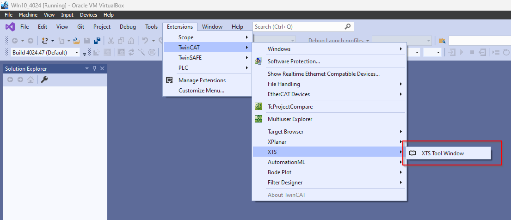Pin the Solution Explorer panel
Viewport: 511px width, 220px height.
click(94, 68)
